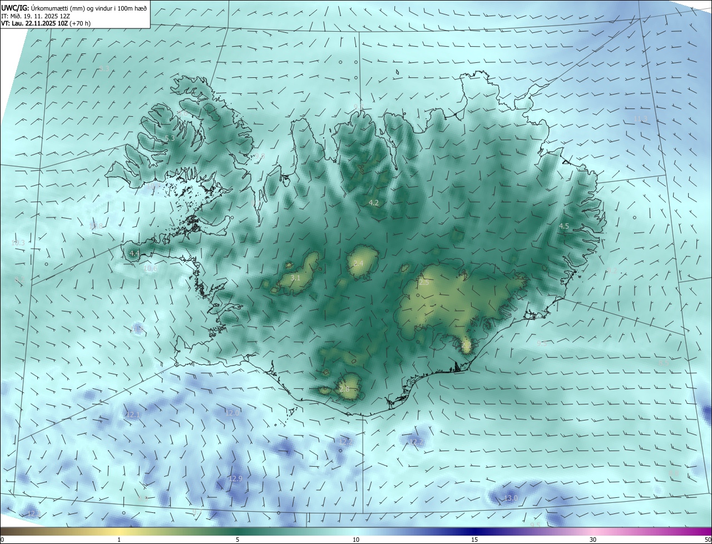Click the 12.1 value over the southwest ocean
The image size is (712, 544).
[x=132, y=415]
